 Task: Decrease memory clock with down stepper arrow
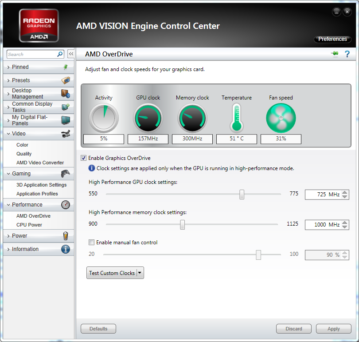[344, 227]
